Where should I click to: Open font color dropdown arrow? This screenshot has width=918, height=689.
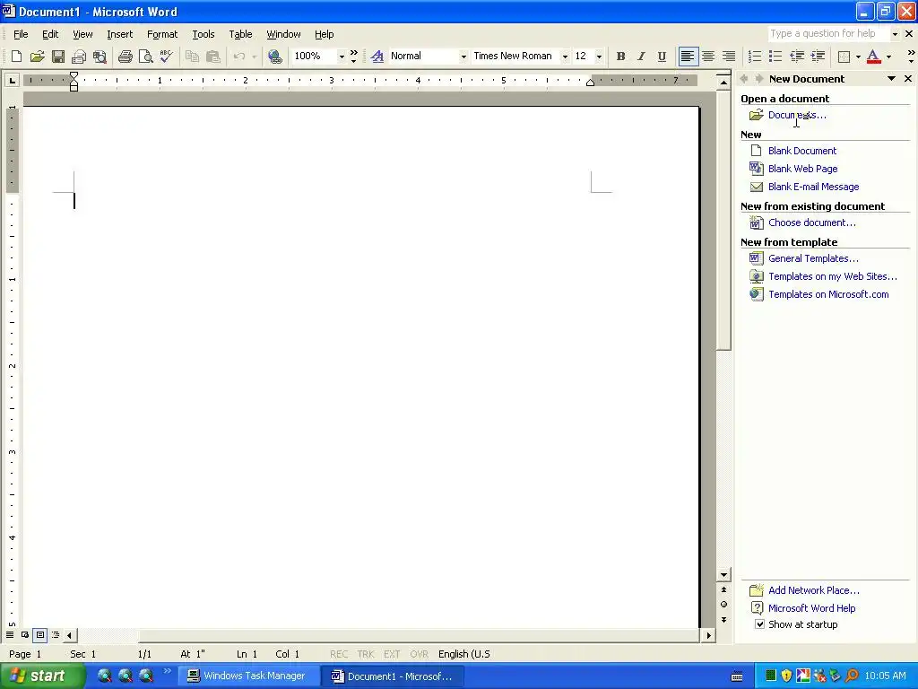pyautogui.click(x=888, y=57)
